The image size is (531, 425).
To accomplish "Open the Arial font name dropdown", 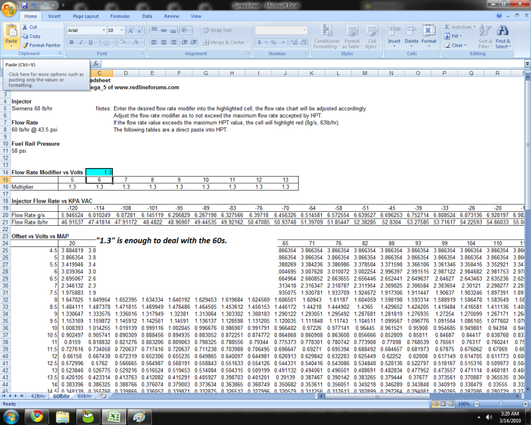I will coord(104,31).
